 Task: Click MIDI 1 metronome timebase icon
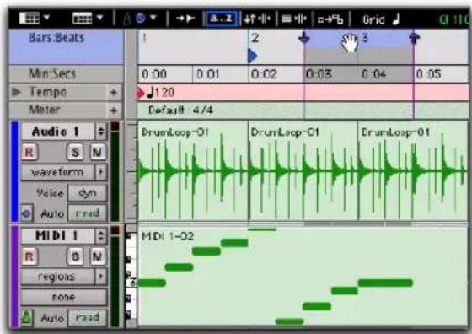pyautogui.click(x=27, y=317)
